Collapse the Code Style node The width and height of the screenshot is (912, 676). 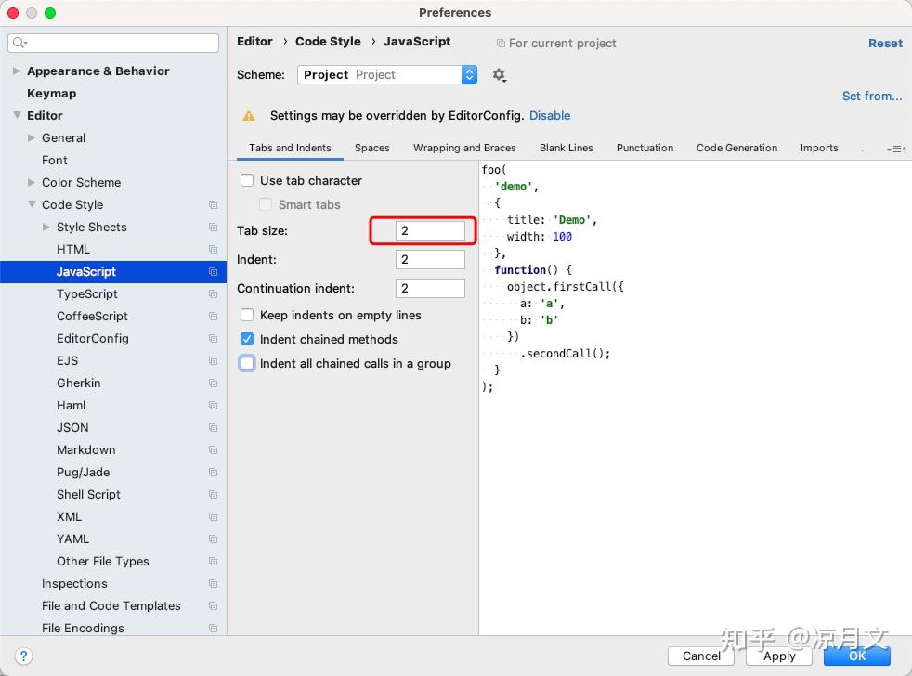pyautogui.click(x=32, y=204)
